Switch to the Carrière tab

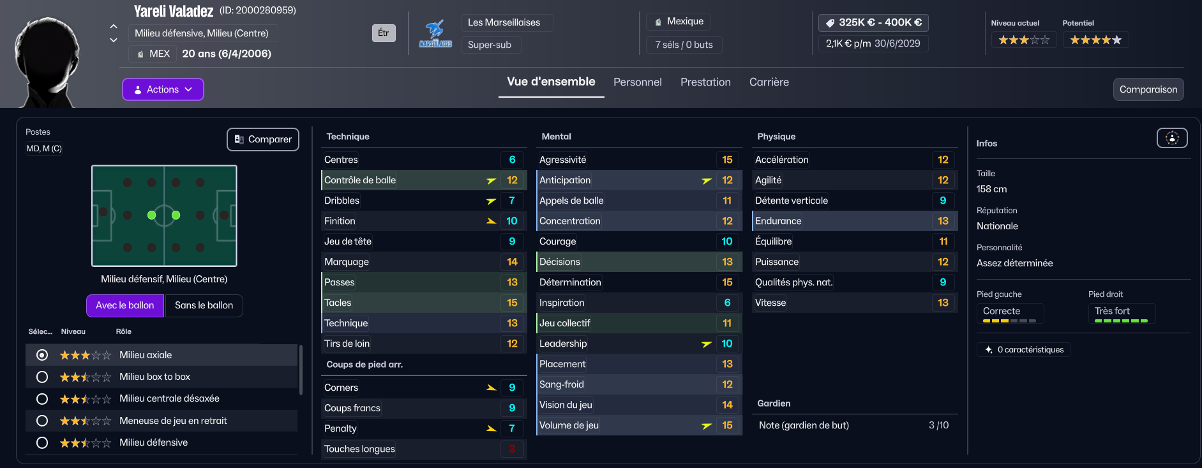point(769,82)
